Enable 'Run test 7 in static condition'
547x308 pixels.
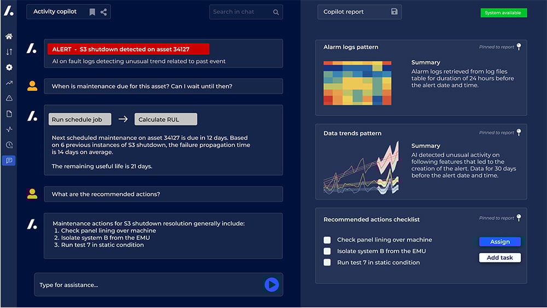click(x=327, y=263)
